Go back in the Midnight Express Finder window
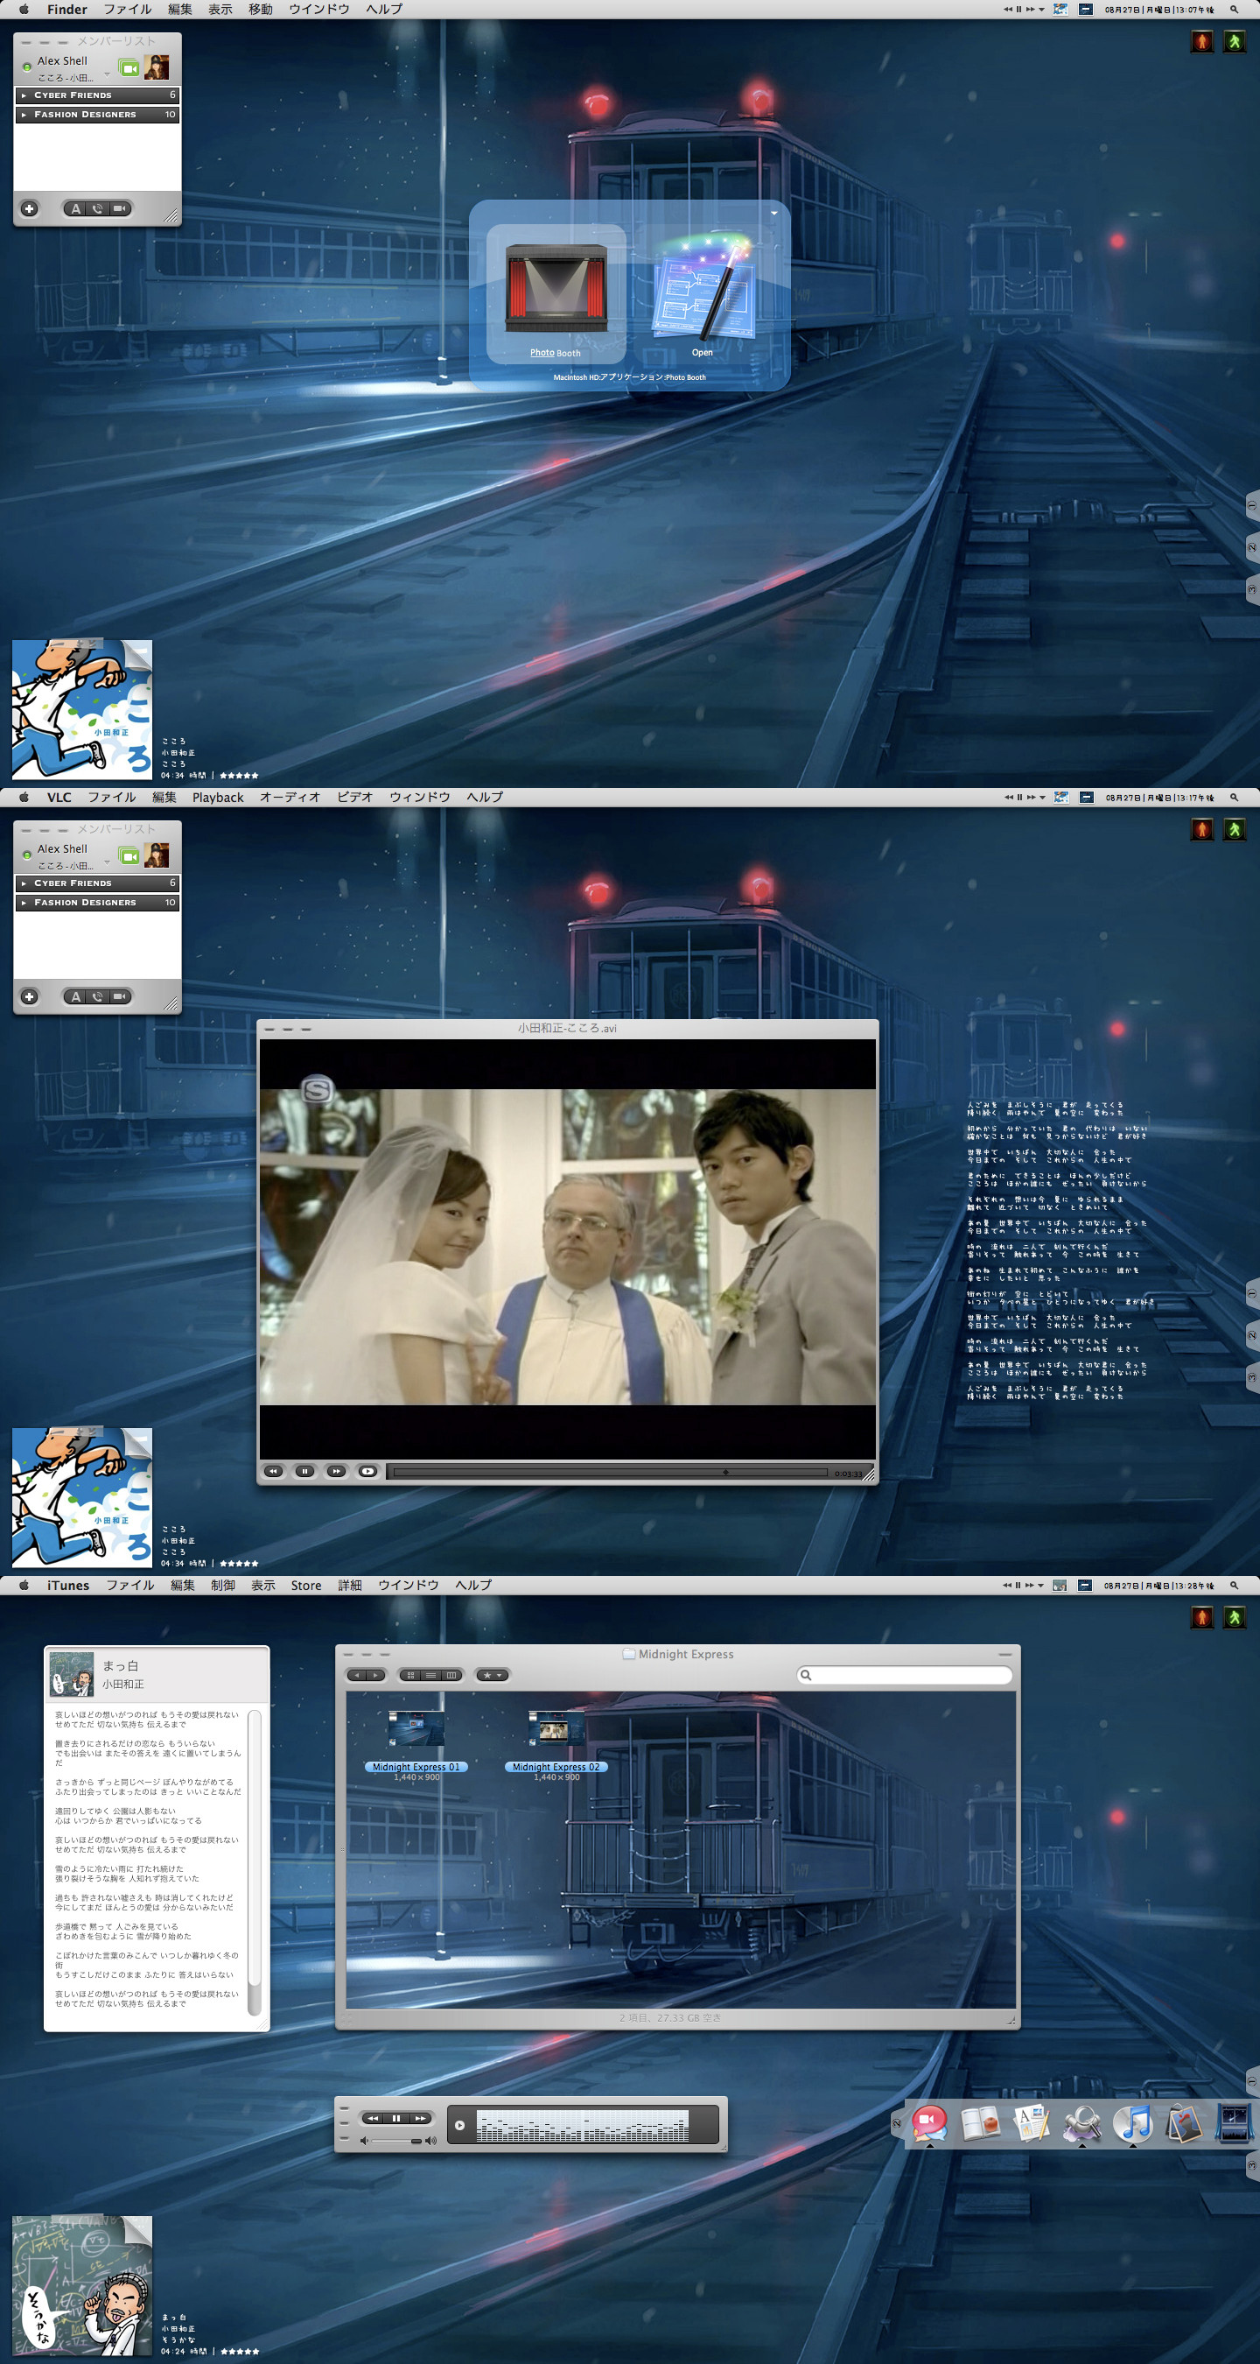1260x2364 pixels. [x=358, y=1676]
